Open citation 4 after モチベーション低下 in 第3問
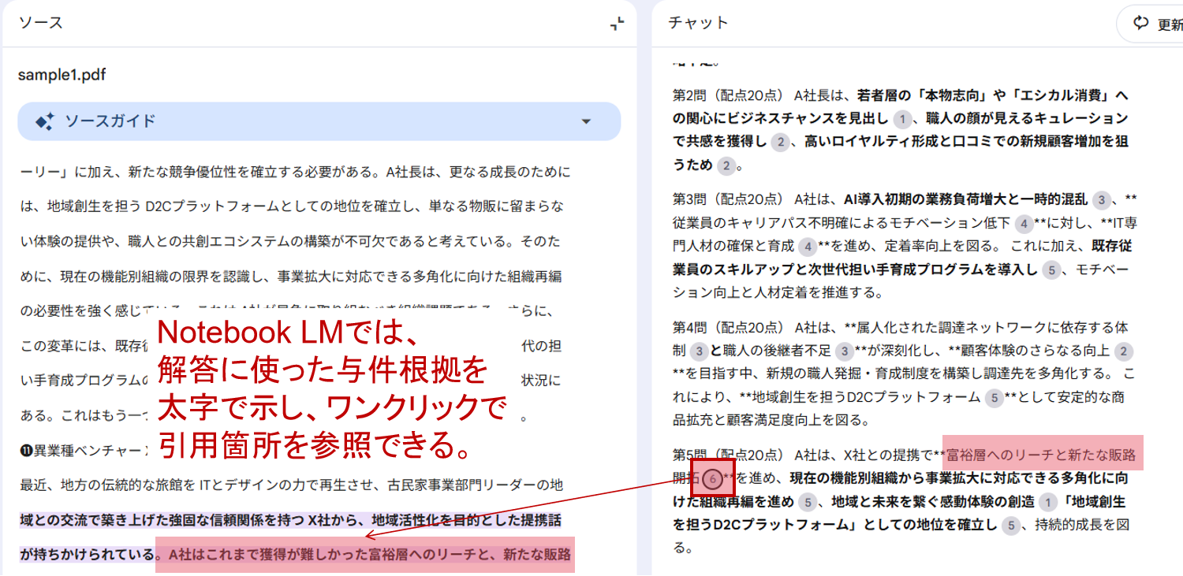This screenshot has height=576, width=1183. (1024, 223)
